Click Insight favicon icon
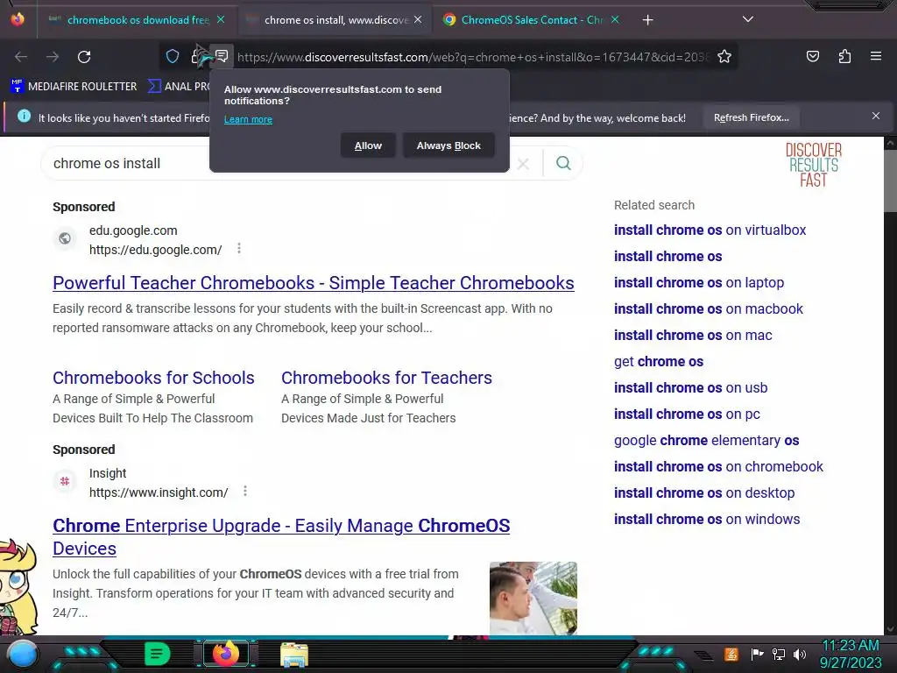 point(65,481)
